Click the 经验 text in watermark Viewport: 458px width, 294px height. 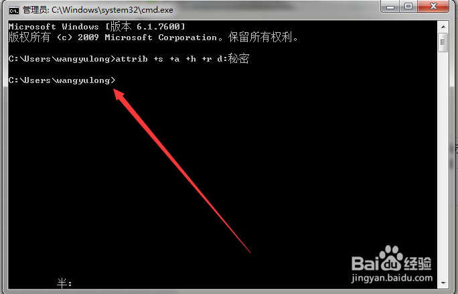point(418,263)
